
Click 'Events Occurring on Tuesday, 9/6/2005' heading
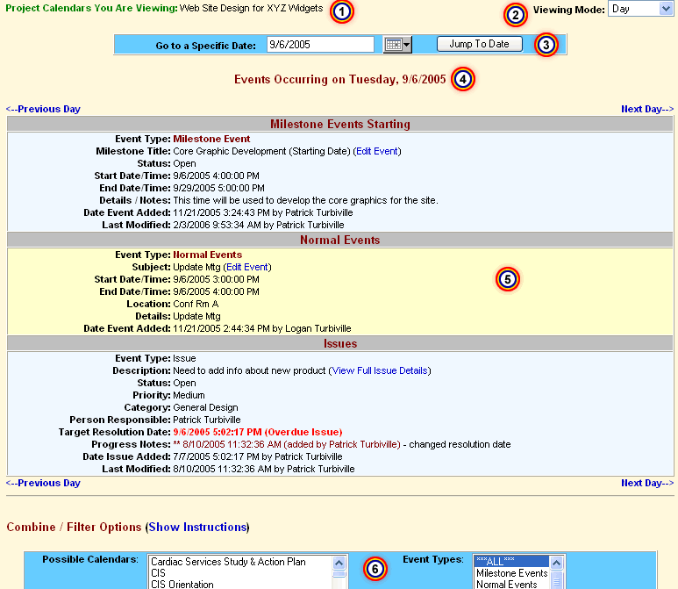(x=339, y=80)
